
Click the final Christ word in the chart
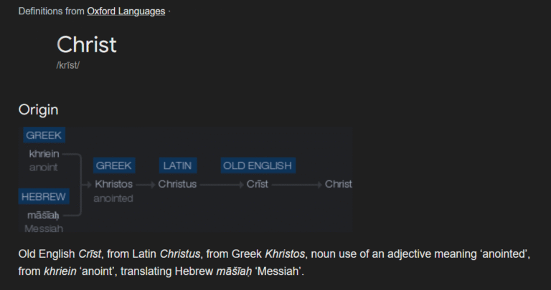click(x=338, y=184)
